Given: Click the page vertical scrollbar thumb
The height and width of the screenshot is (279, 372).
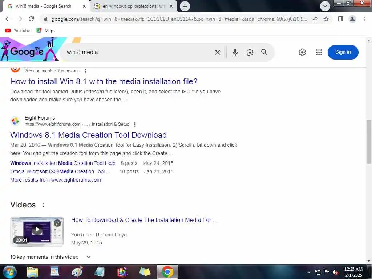Looking at the screenshot, I should (369, 142).
